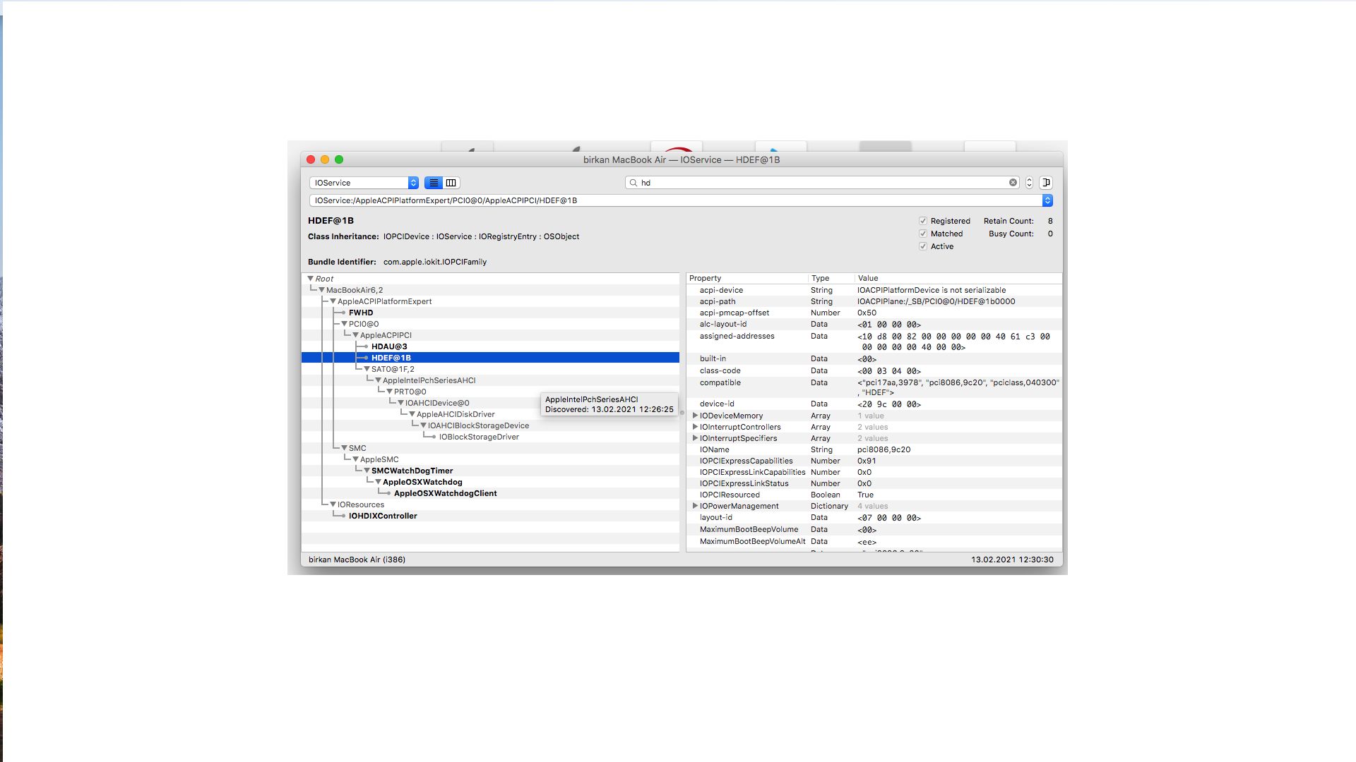Clear the search field text
The width and height of the screenshot is (1356, 762).
click(1013, 183)
